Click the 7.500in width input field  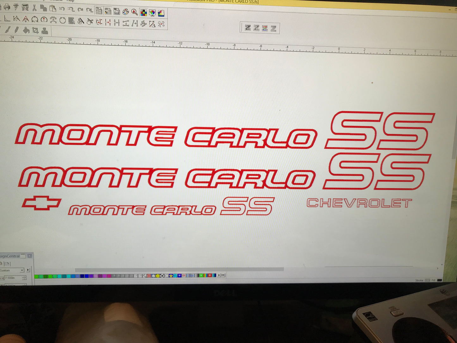(x=13, y=278)
